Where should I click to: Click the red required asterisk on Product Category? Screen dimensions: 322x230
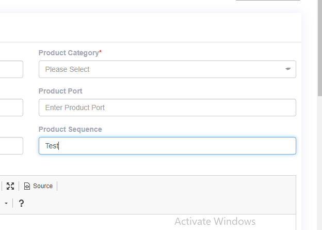101,52
